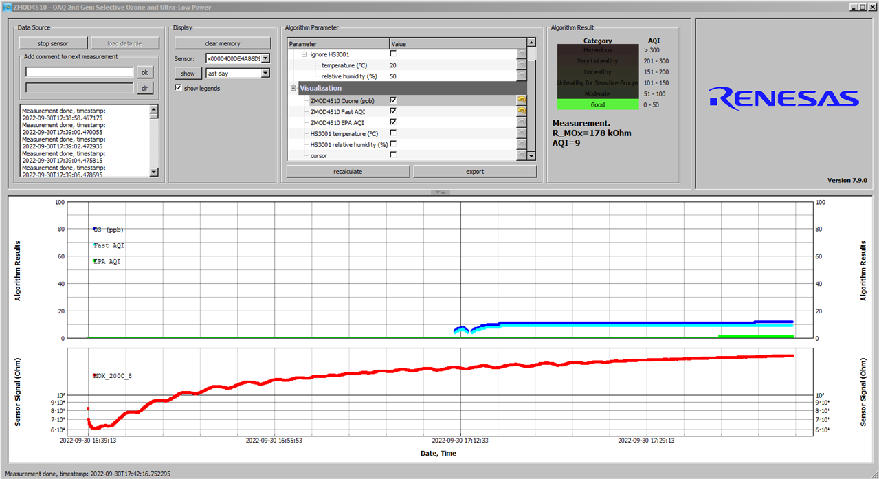Click reset arrow for relative humidity (%) 50 row
Image resolution: width=879 pixels, height=479 pixels.
pos(521,76)
